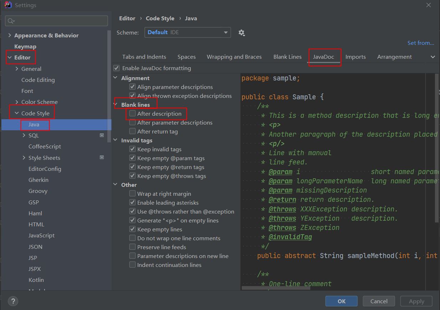
Task: Open the Arrangement tab
Action: pos(394,57)
